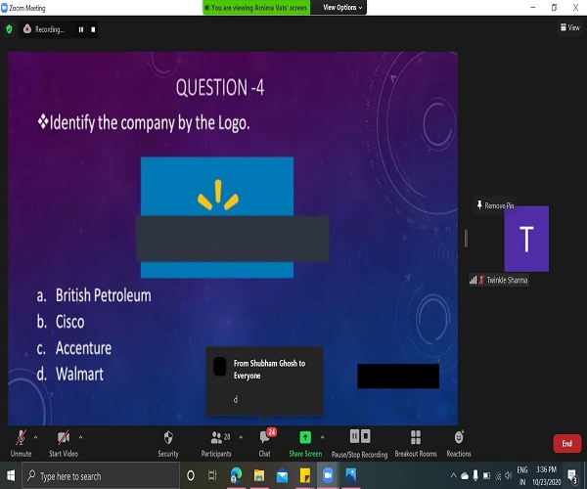Open the Security shield menu
This screenshot has height=489, width=587.
[x=168, y=444]
